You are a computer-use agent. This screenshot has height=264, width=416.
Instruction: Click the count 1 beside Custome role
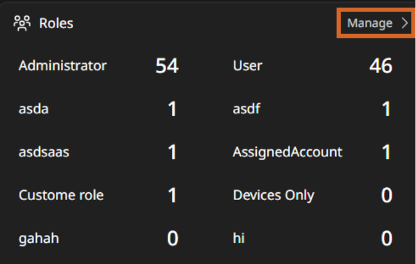[x=172, y=195]
